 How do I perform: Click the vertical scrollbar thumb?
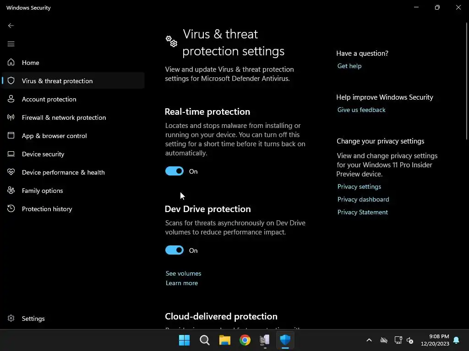(x=467, y=81)
